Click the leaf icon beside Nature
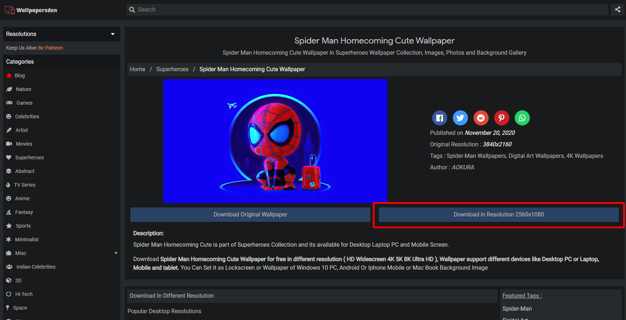This screenshot has height=320, width=626. [9, 89]
